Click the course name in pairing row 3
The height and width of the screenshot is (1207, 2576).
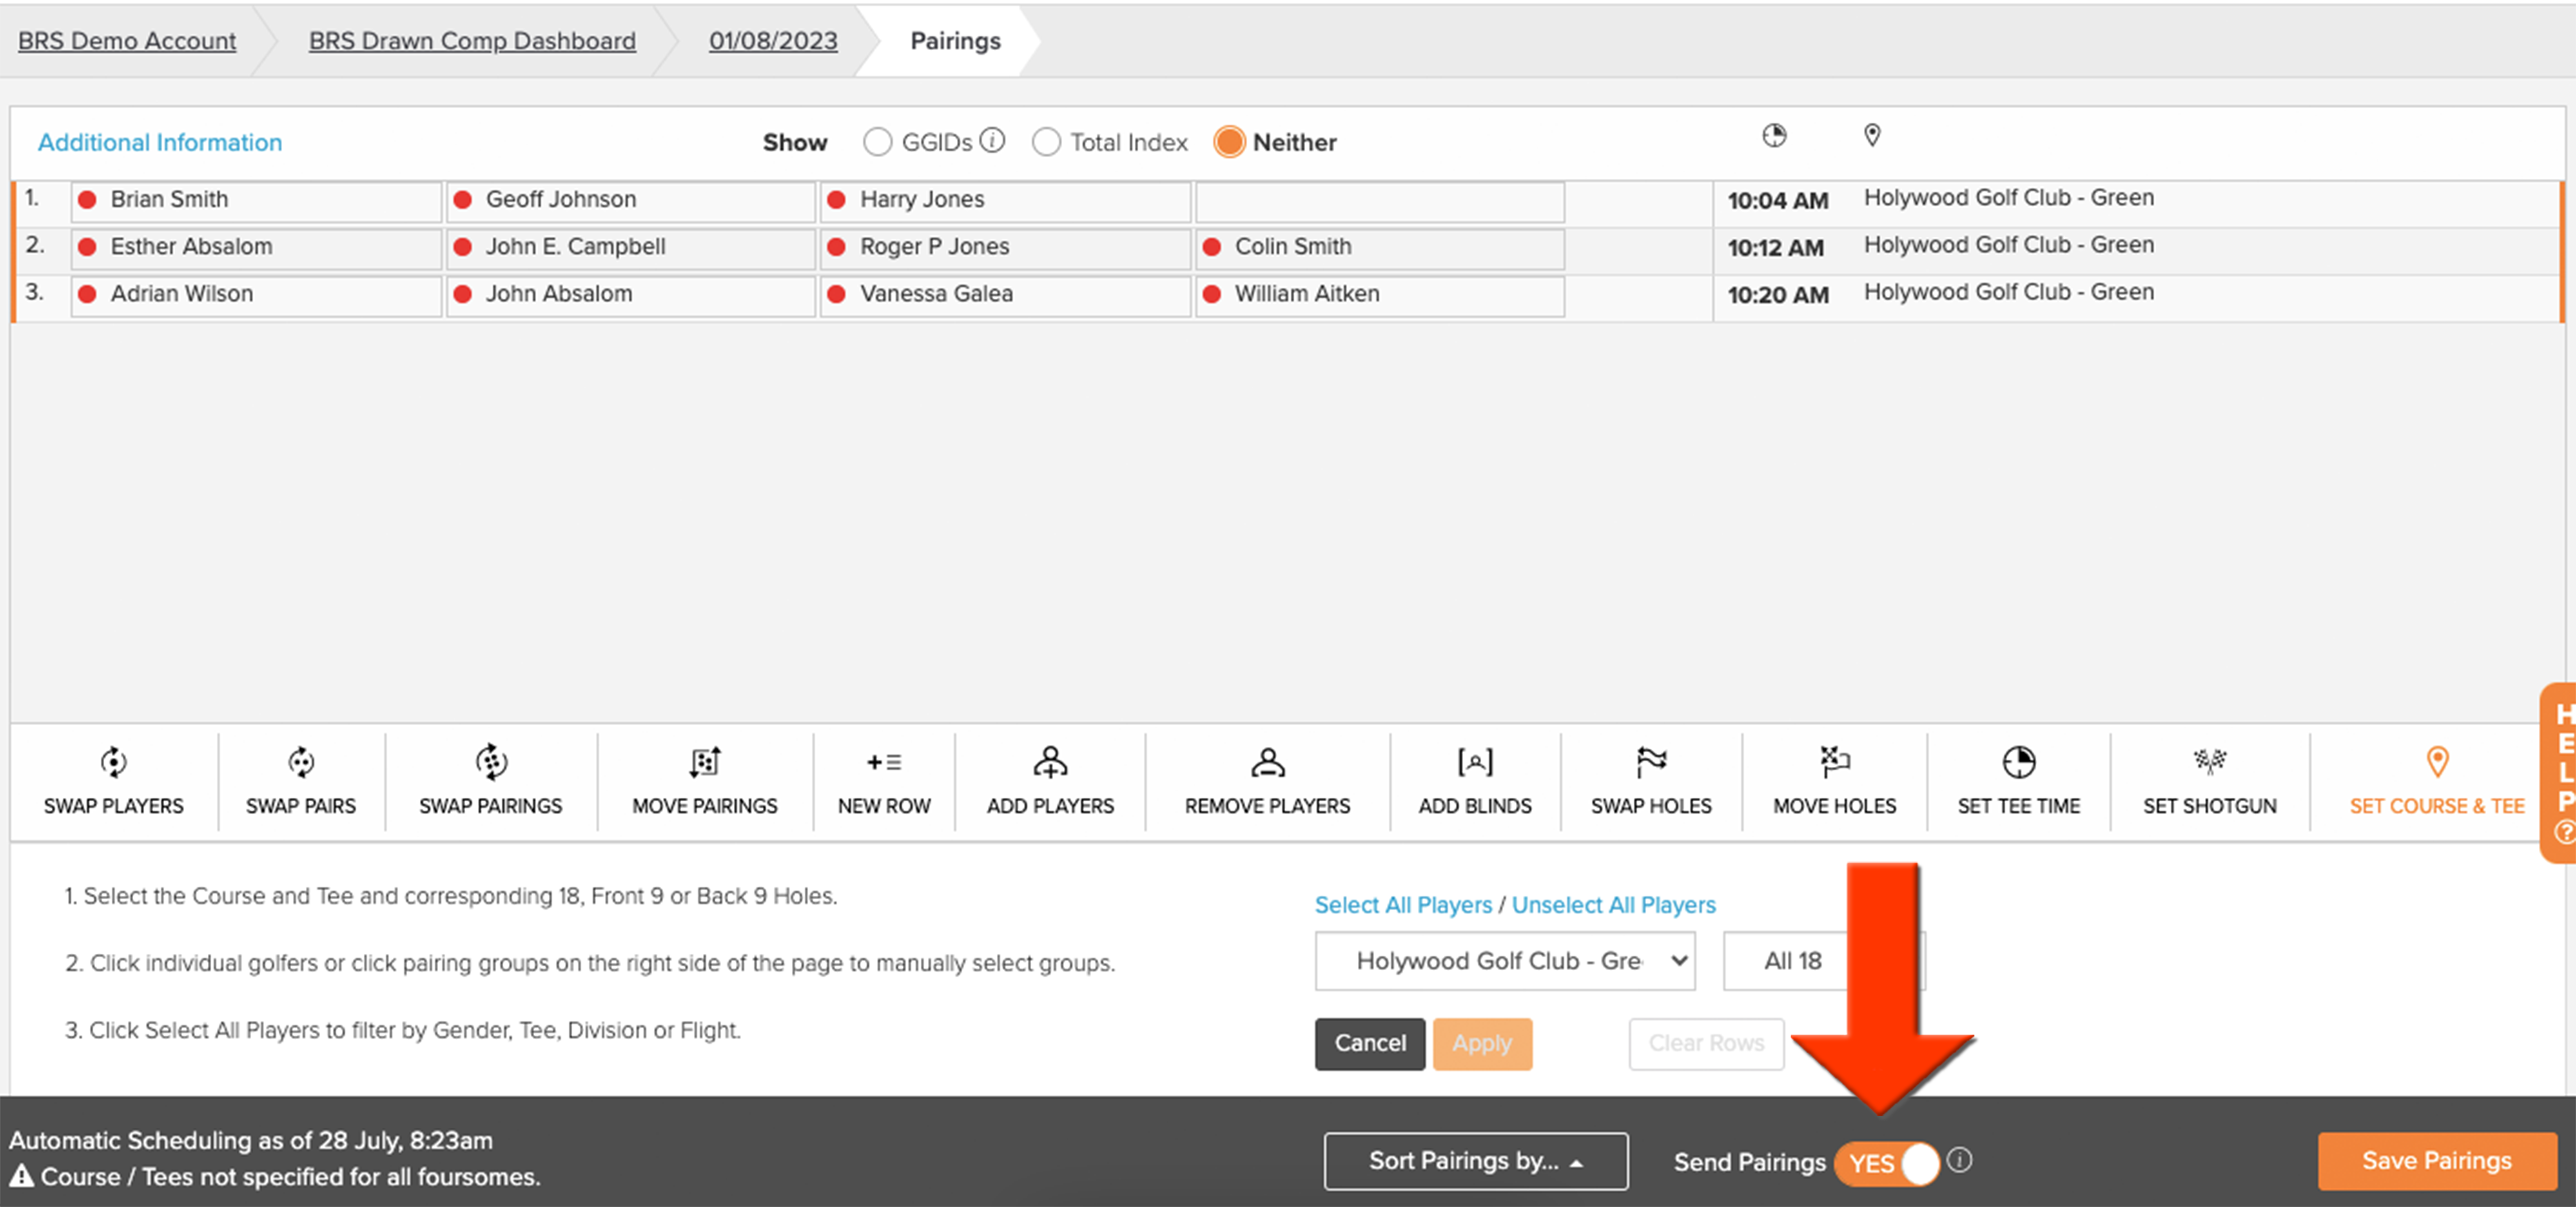[2008, 292]
